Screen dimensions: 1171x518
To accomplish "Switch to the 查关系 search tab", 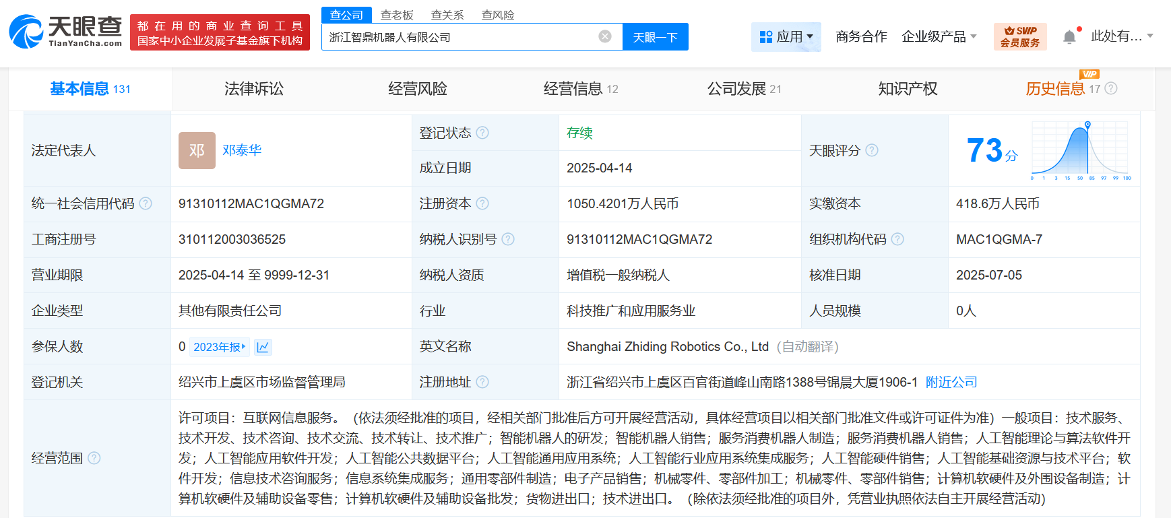I will tap(447, 15).
